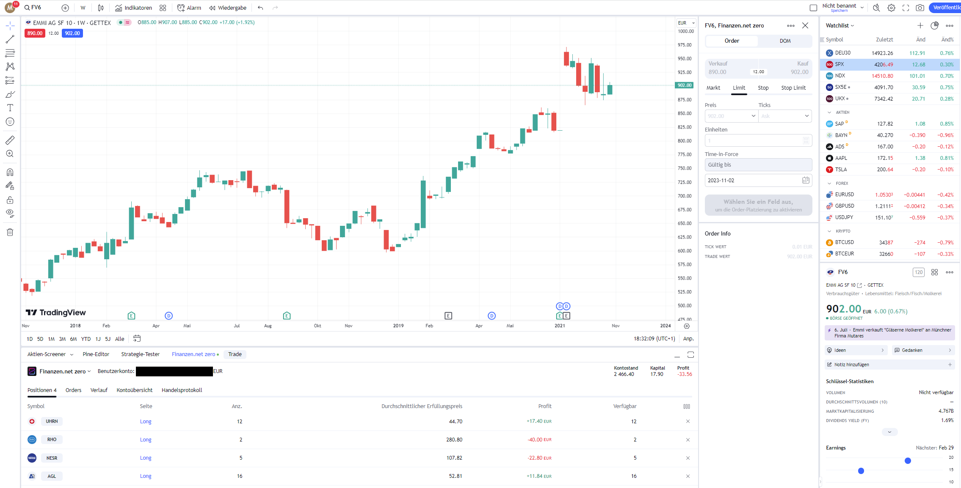Open the Orders tab in trading panel

point(73,390)
